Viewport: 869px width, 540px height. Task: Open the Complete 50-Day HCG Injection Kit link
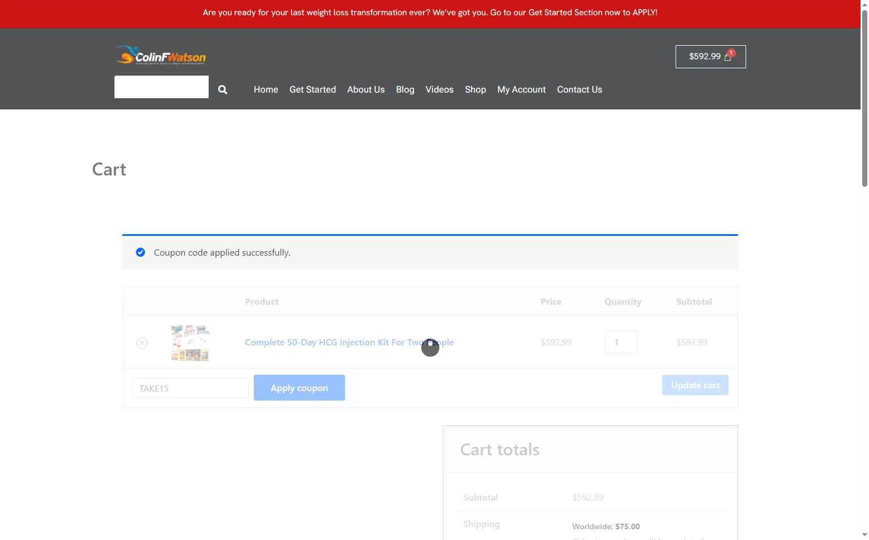[349, 342]
